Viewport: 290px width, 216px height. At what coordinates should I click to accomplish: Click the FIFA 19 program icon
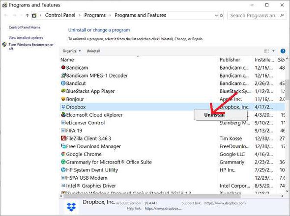coord(63,131)
